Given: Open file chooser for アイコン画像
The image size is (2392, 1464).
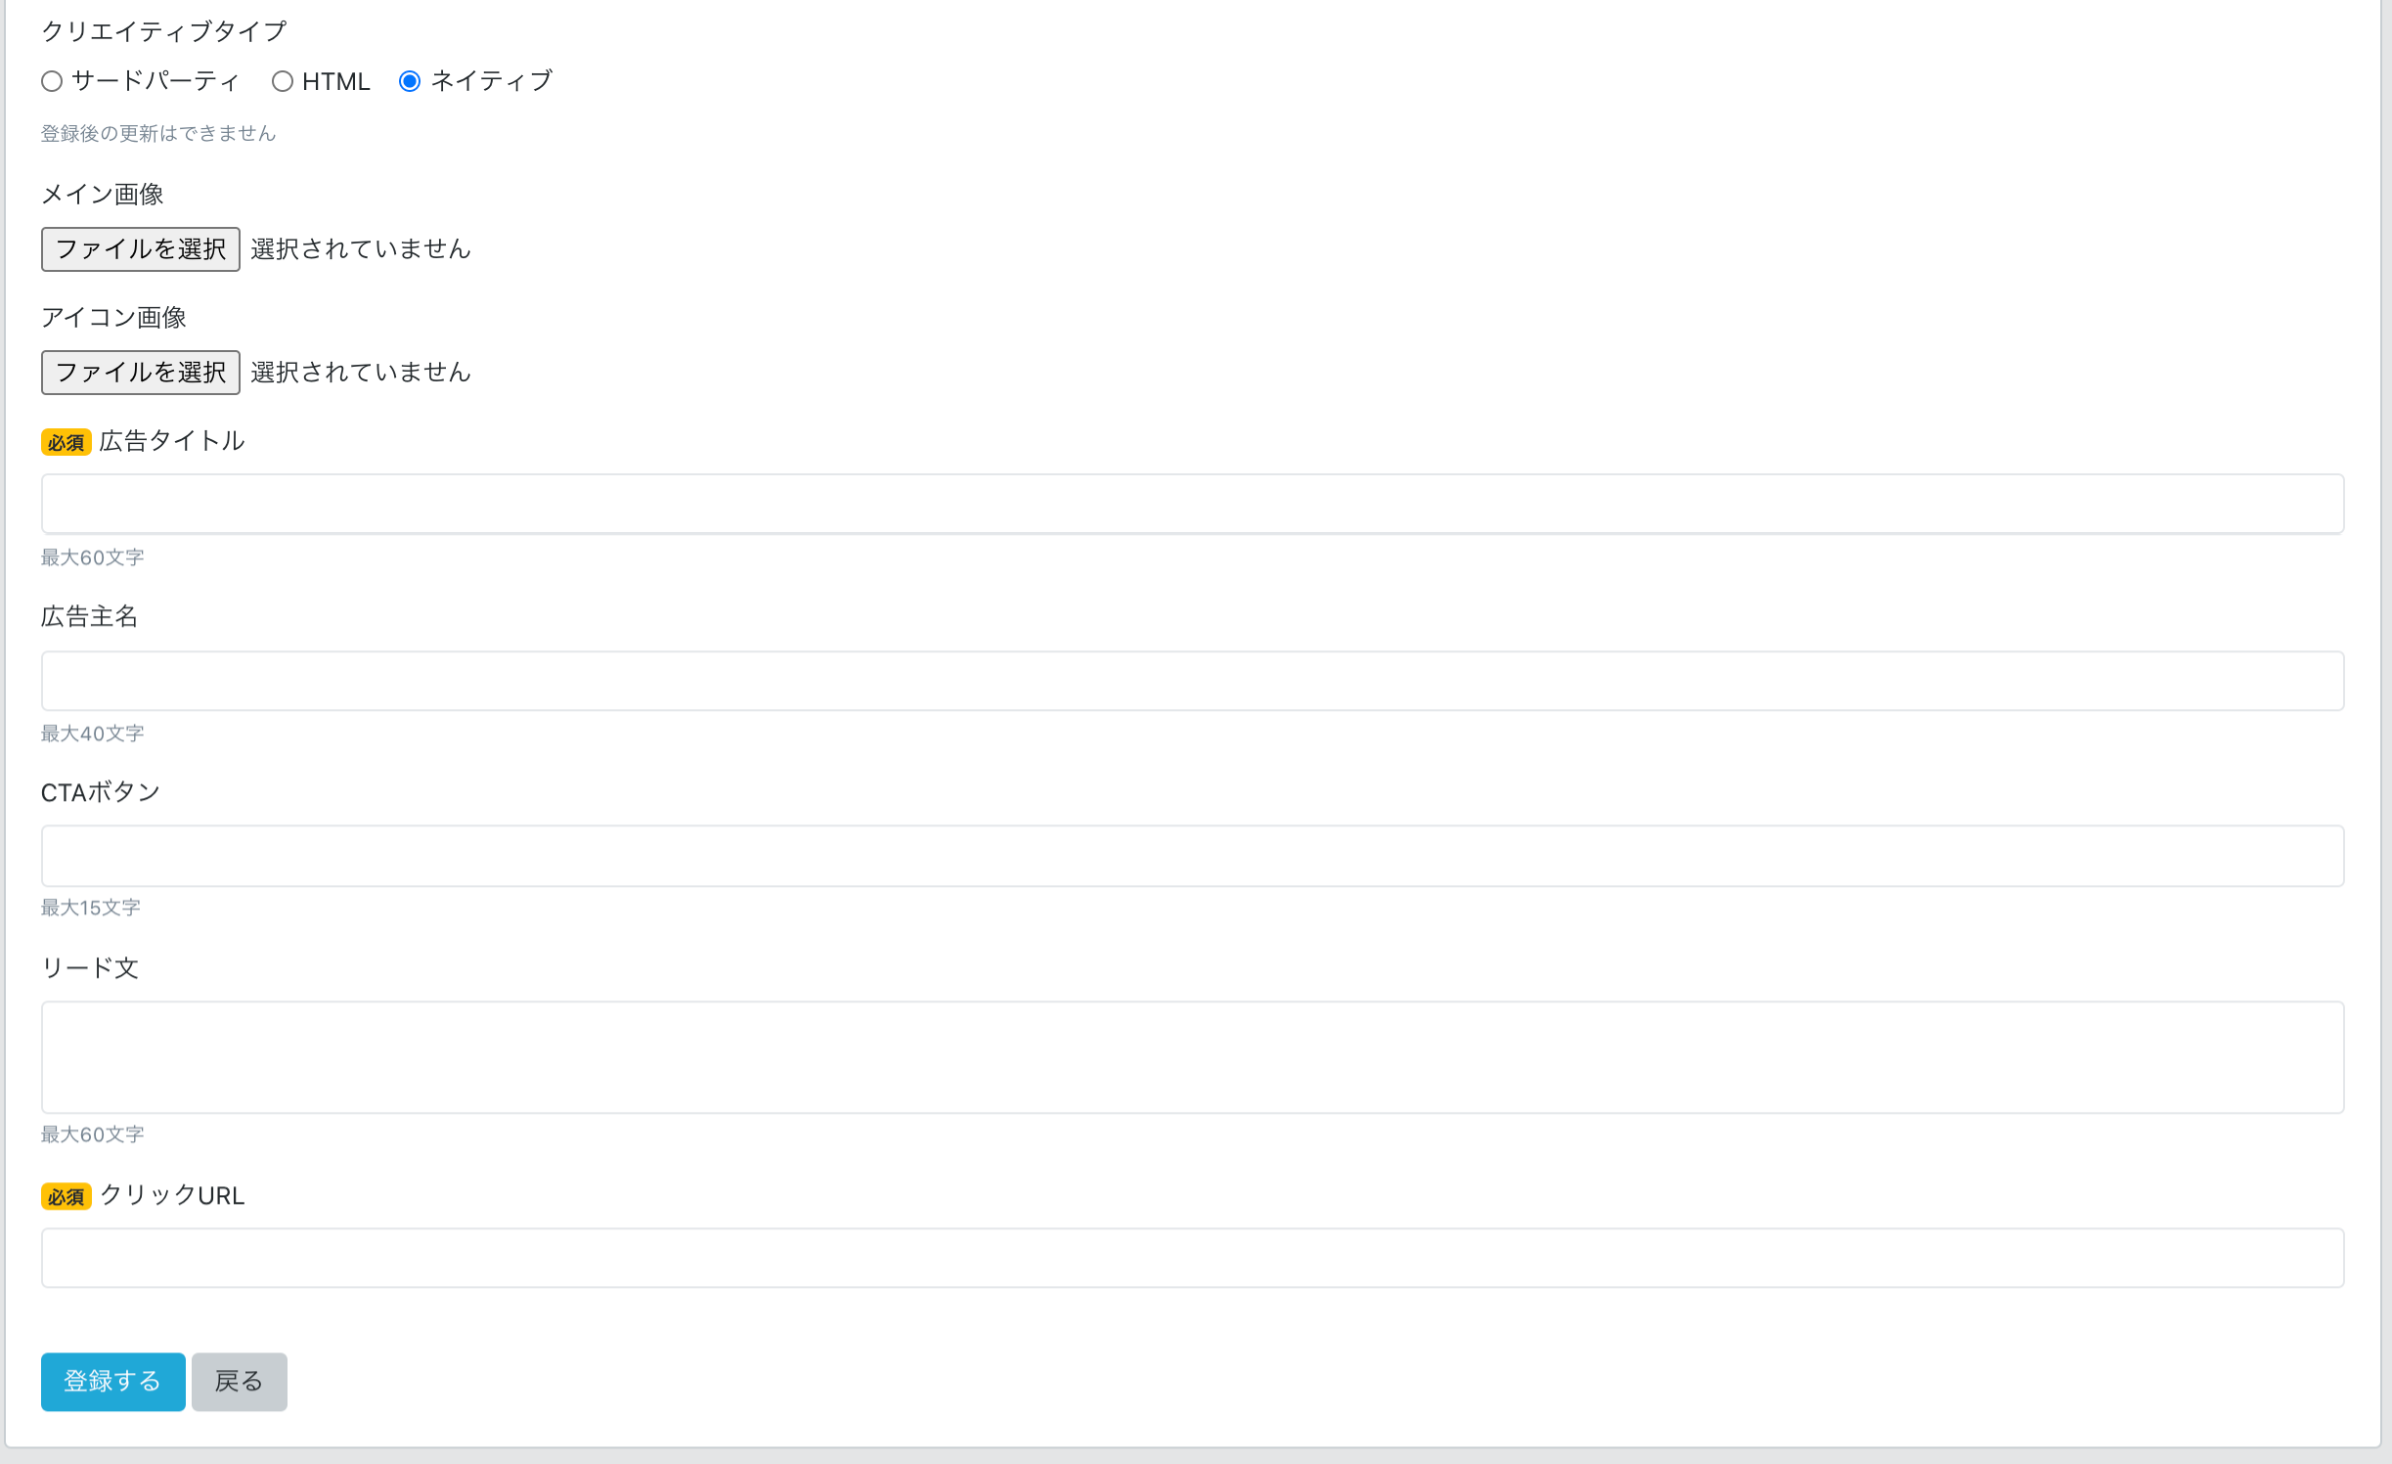Looking at the screenshot, I should point(140,373).
